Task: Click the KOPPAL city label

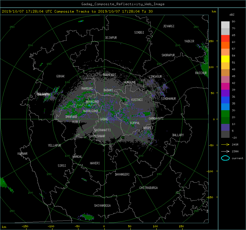Action: [x=135, y=123]
